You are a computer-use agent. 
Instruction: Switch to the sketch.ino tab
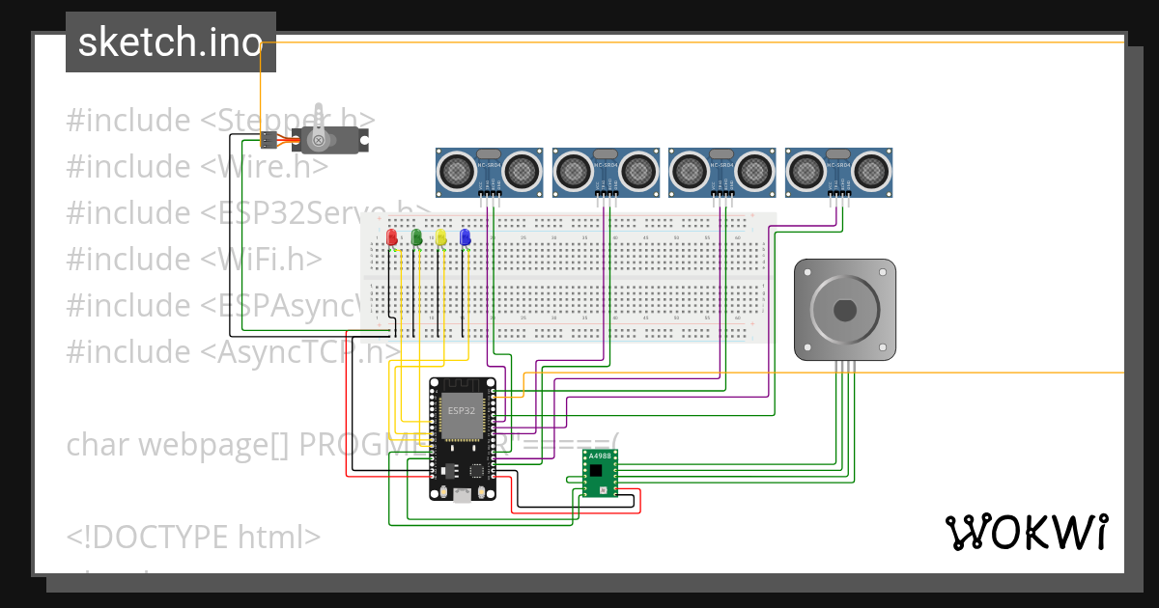(x=170, y=41)
